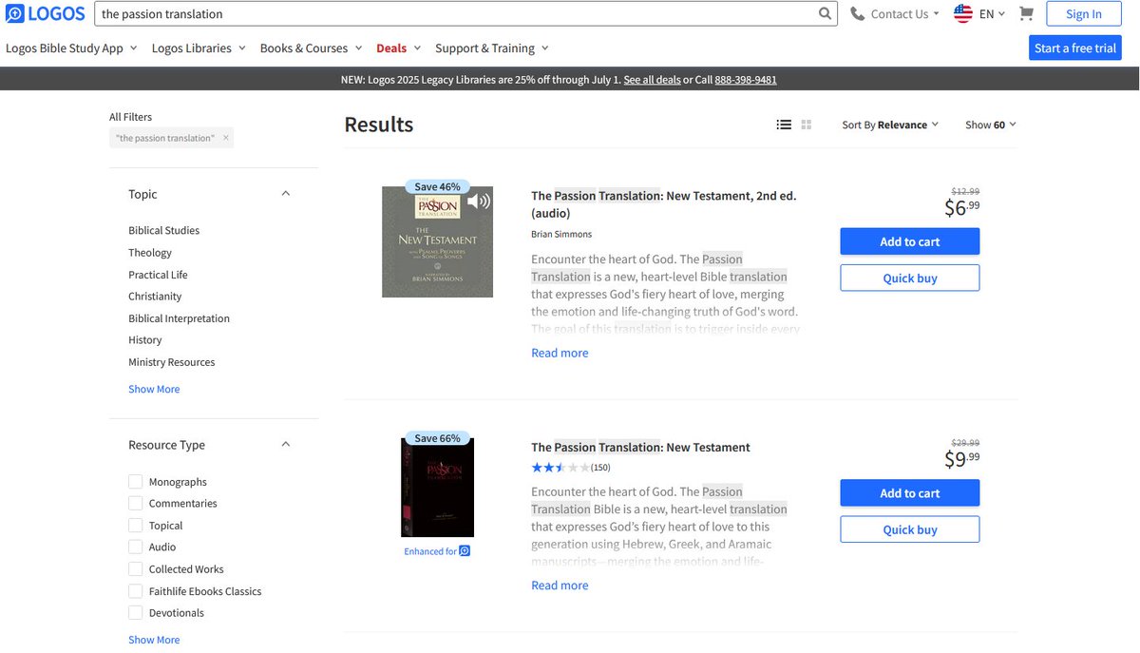Check the Monographs checkbox
This screenshot has width=1140, height=653.
point(136,482)
